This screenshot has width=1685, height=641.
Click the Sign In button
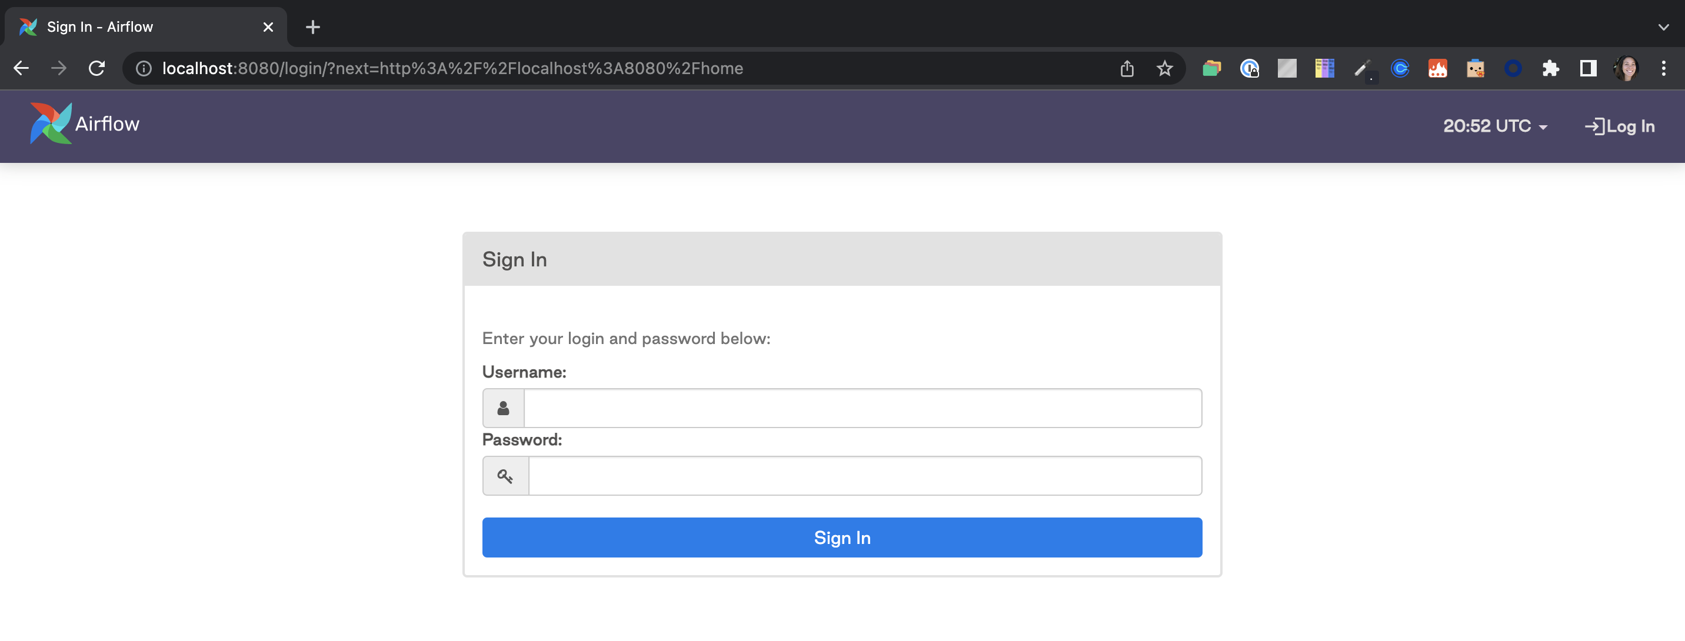pos(842,538)
